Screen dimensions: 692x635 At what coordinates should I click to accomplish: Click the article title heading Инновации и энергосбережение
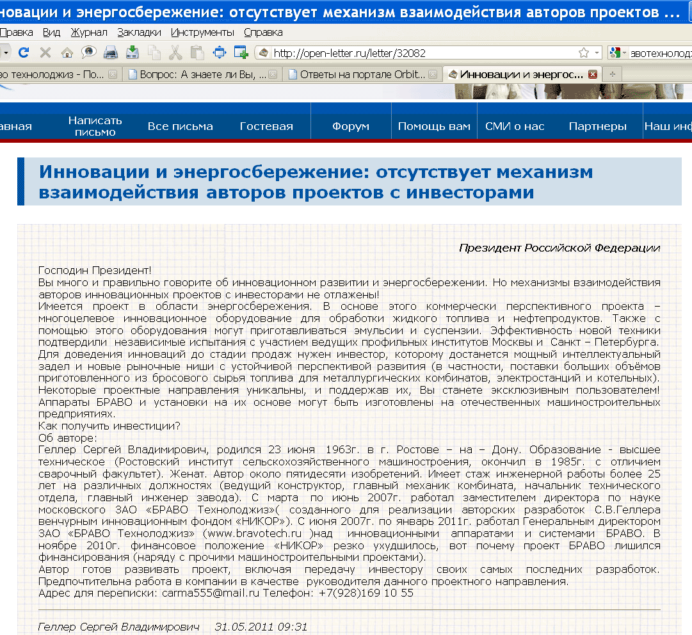point(316,182)
